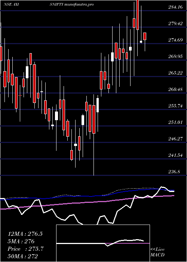The height and width of the screenshot is (262, 187).
Task: Click the 236.8 price axis label
Action: tap(174, 172)
